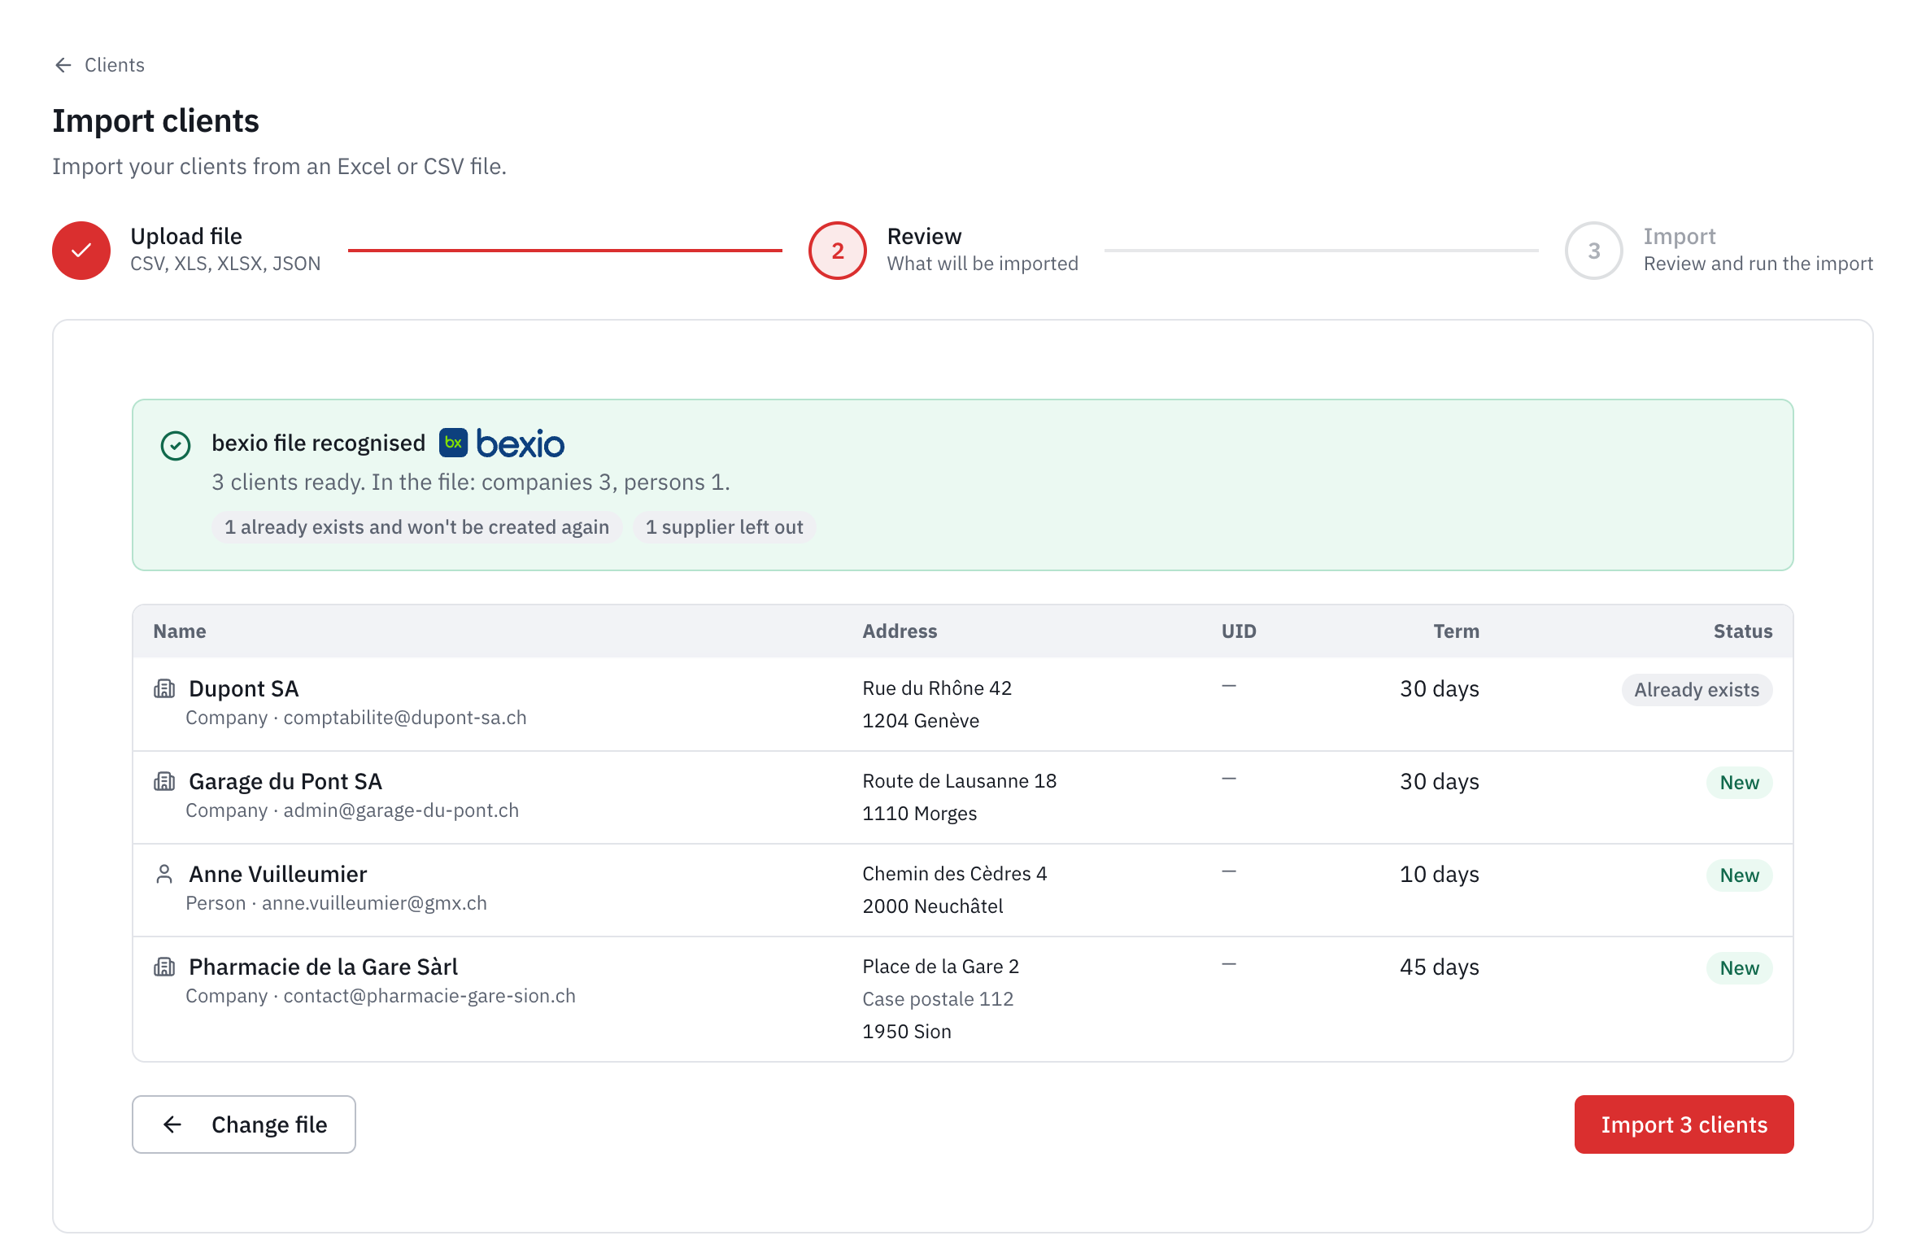Click the Status column header

tap(1743, 631)
